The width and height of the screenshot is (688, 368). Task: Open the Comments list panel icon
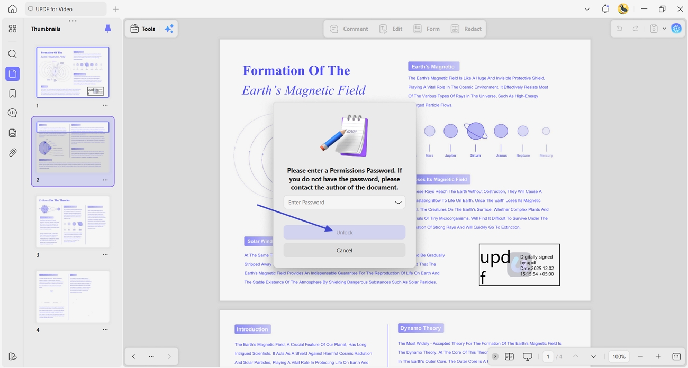pos(13,113)
